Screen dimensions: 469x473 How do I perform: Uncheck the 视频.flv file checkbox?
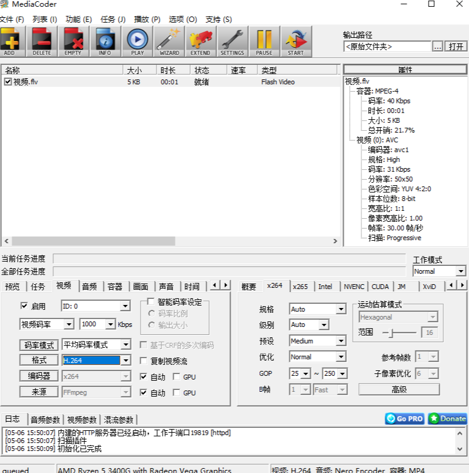click(8, 82)
